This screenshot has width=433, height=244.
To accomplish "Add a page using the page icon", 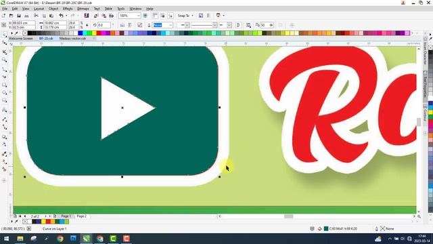I will coord(15,216).
